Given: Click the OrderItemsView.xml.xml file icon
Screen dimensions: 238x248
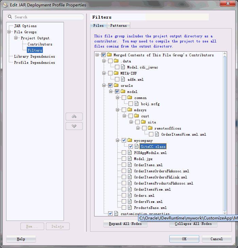Looking at the screenshot, I should (157, 134).
